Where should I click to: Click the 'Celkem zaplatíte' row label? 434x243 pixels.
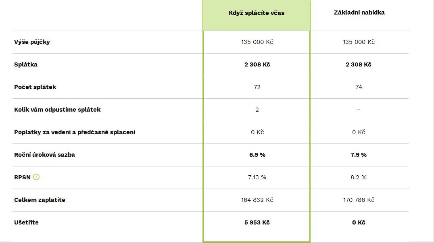click(x=40, y=200)
